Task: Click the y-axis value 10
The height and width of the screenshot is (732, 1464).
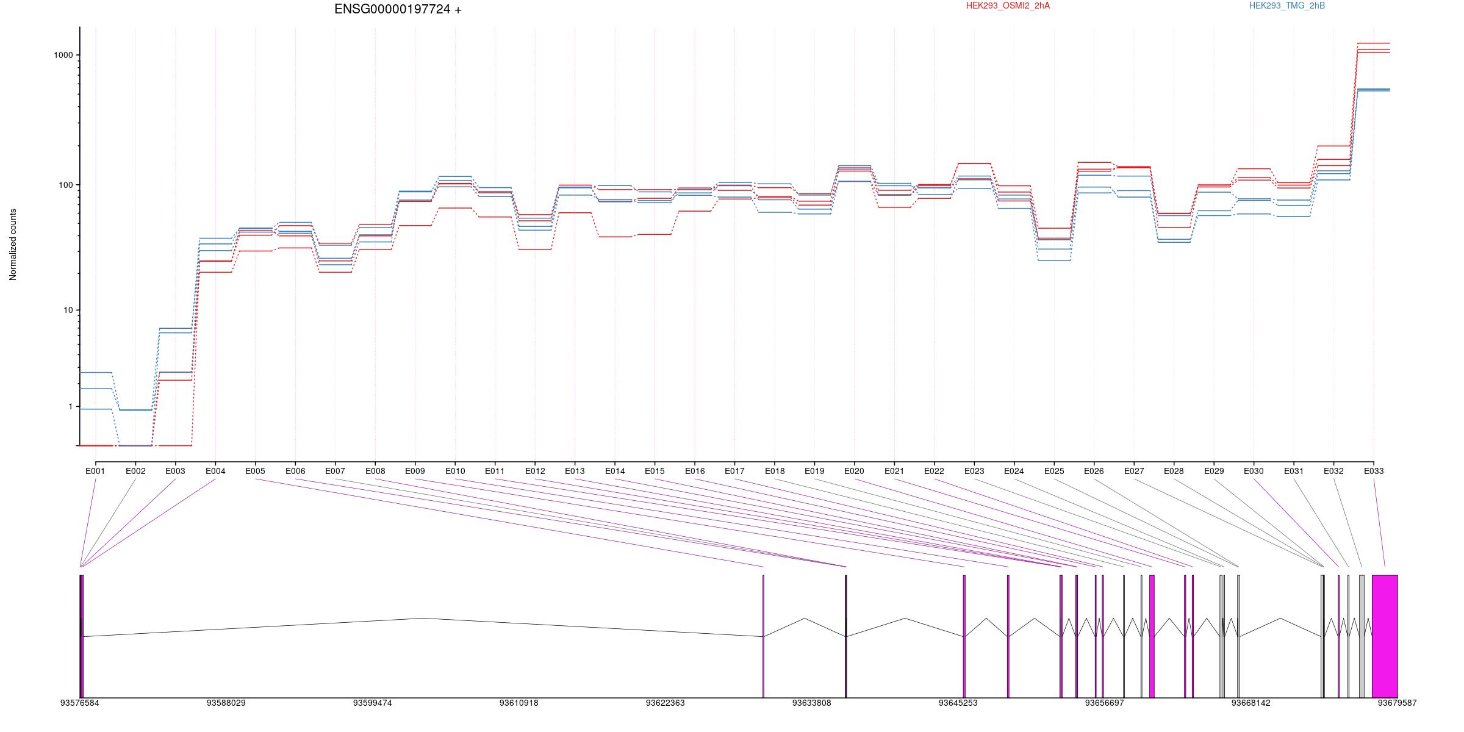Action: (x=68, y=310)
